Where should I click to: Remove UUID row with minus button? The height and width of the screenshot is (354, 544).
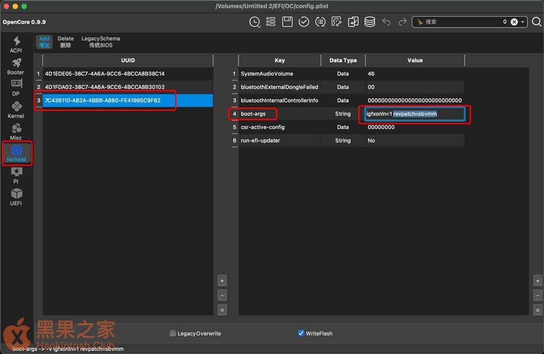[x=222, y=296]
